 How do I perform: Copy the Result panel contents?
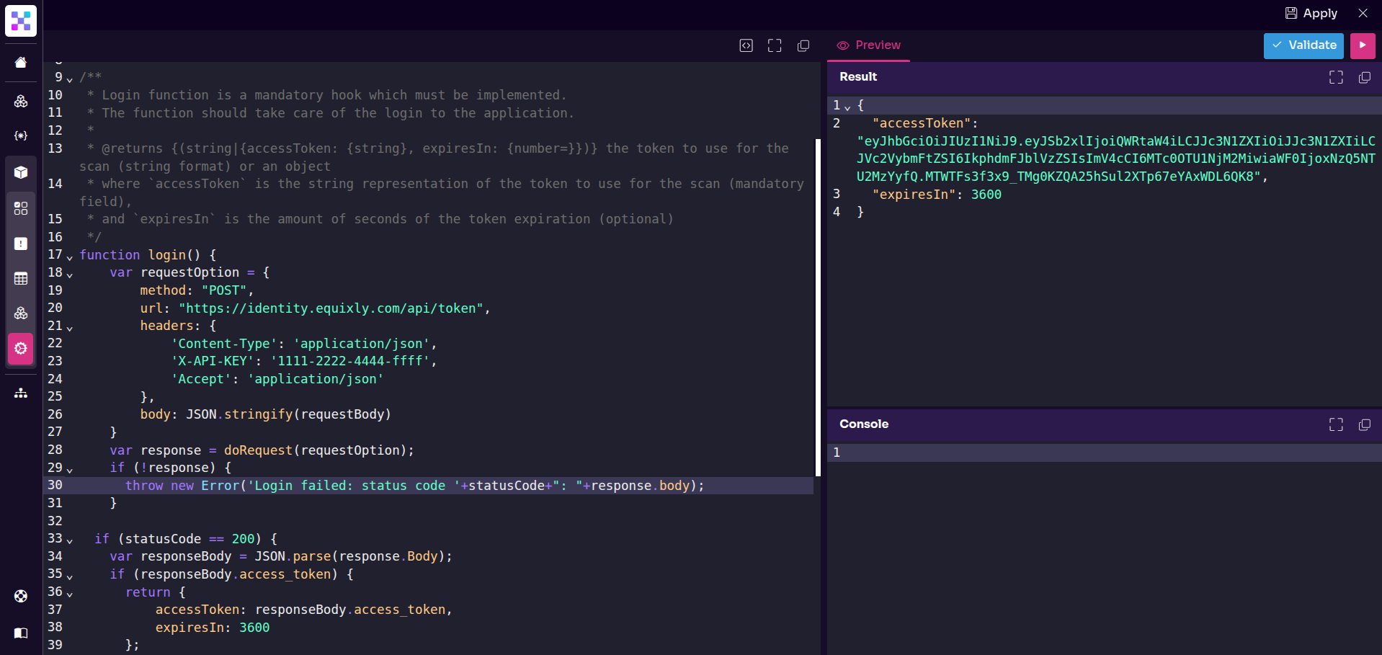point(1364,77)
